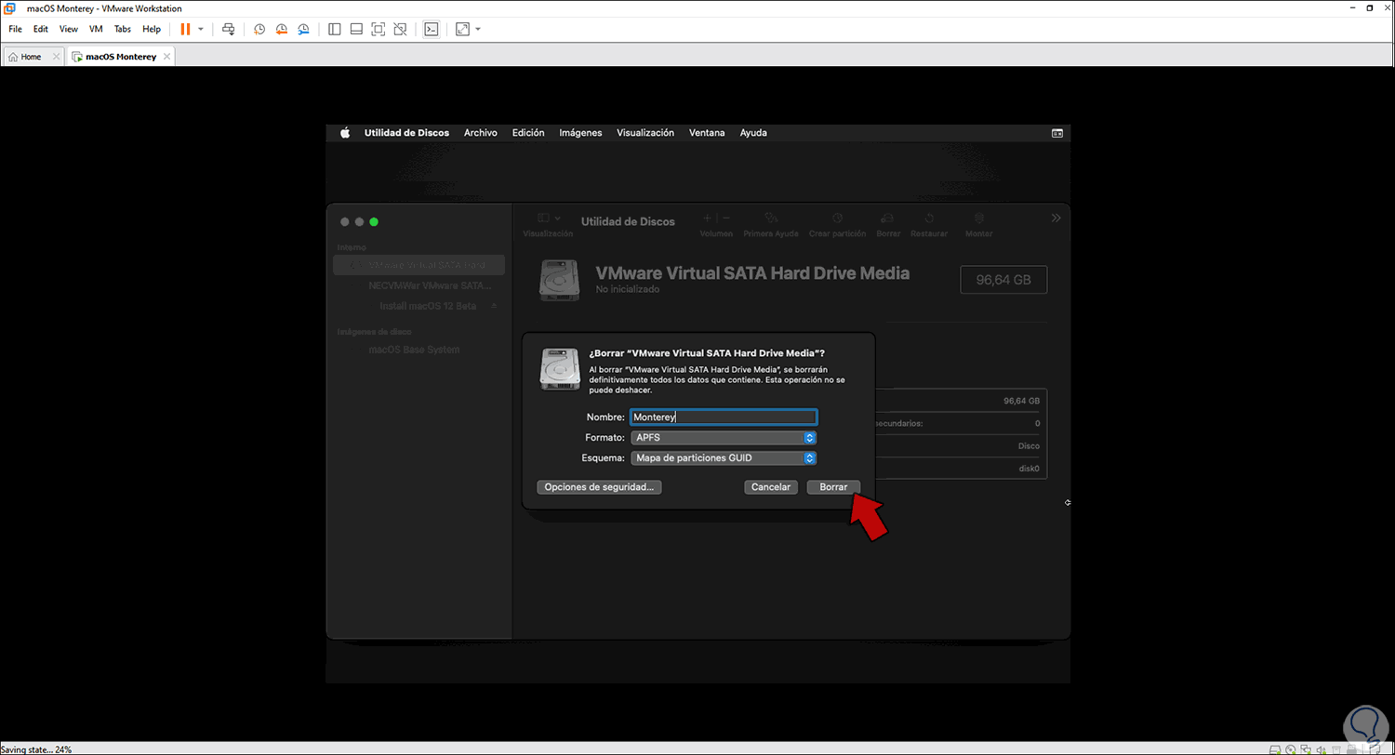This screenshot has height=755, width=1395.
Task: Open the console view icon
Action: pos(431,29)
